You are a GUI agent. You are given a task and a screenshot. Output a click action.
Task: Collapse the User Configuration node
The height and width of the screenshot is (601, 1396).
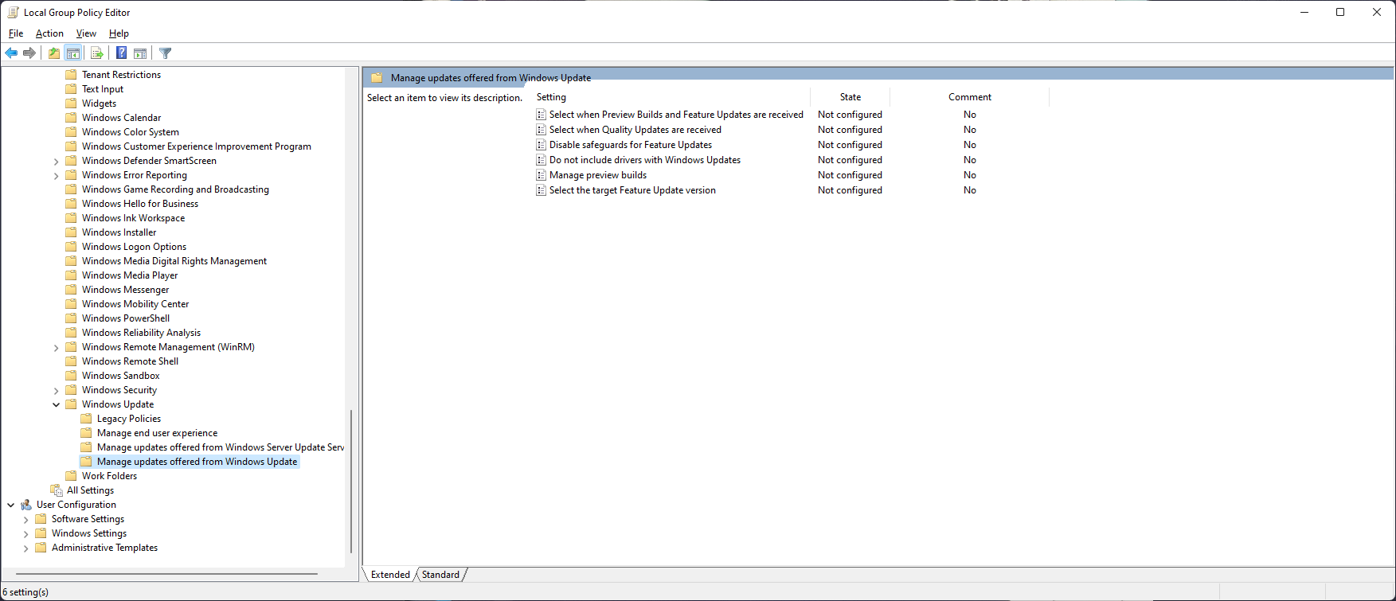click(10, 505)
